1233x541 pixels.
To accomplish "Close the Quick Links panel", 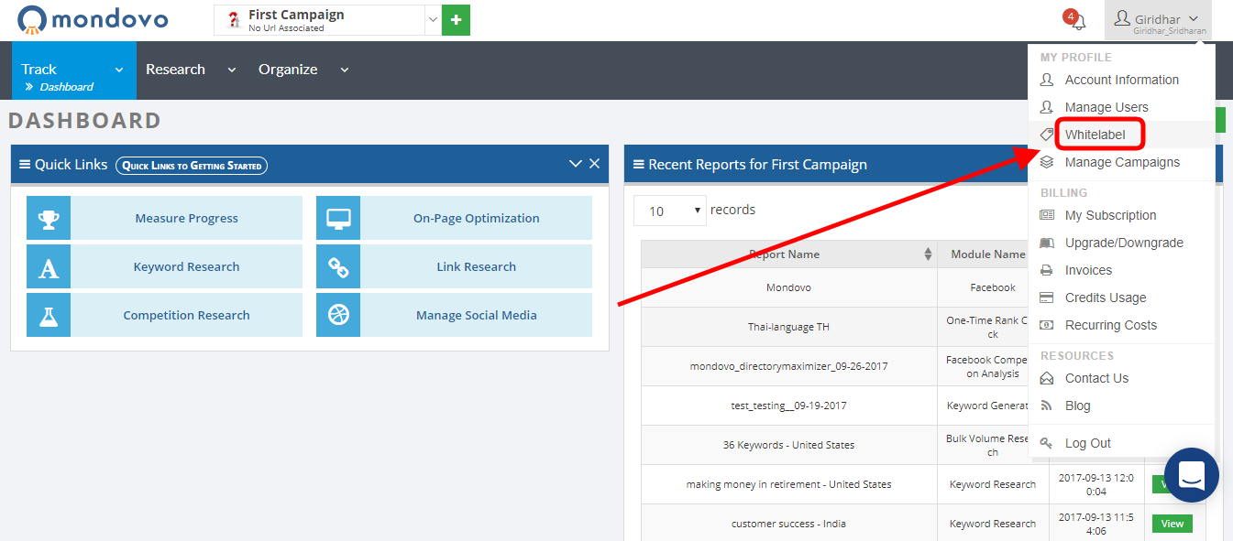I will click(594, 164).
